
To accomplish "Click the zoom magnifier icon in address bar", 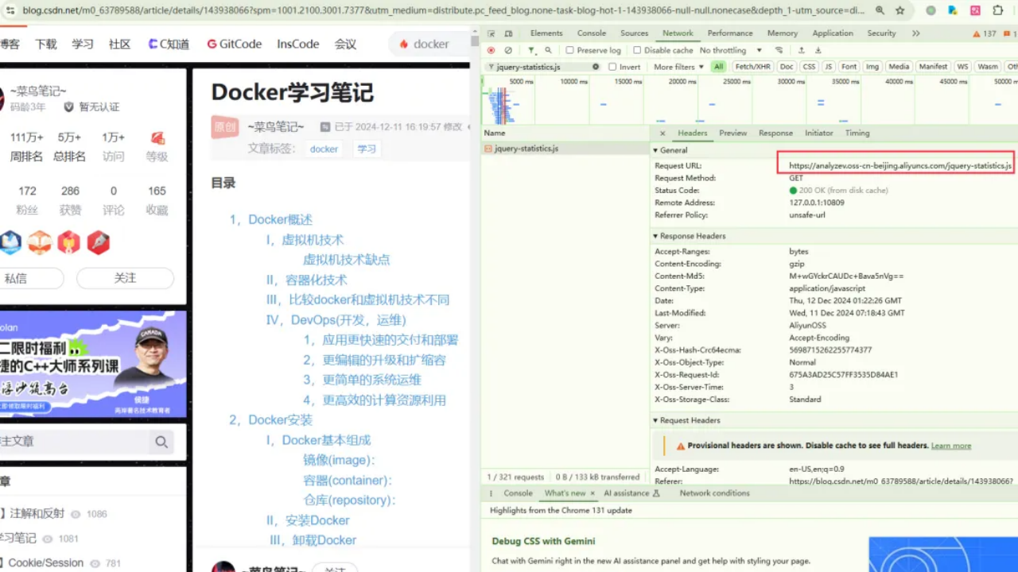I will pos(880,10).
